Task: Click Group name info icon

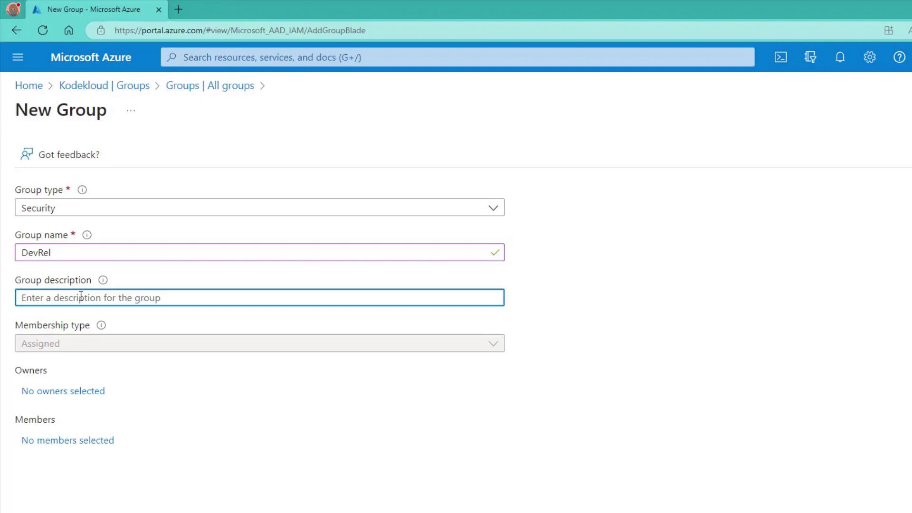Action: tap(87, 235)
